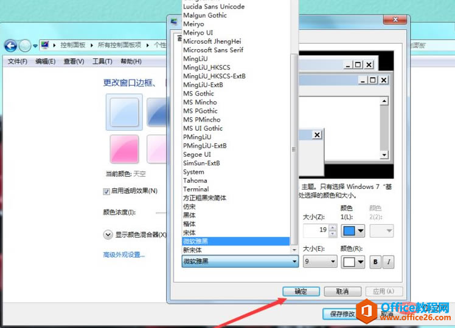Click 所有控制面板项 in the breadcrumb
455x328 pixels.
point(120,45)
